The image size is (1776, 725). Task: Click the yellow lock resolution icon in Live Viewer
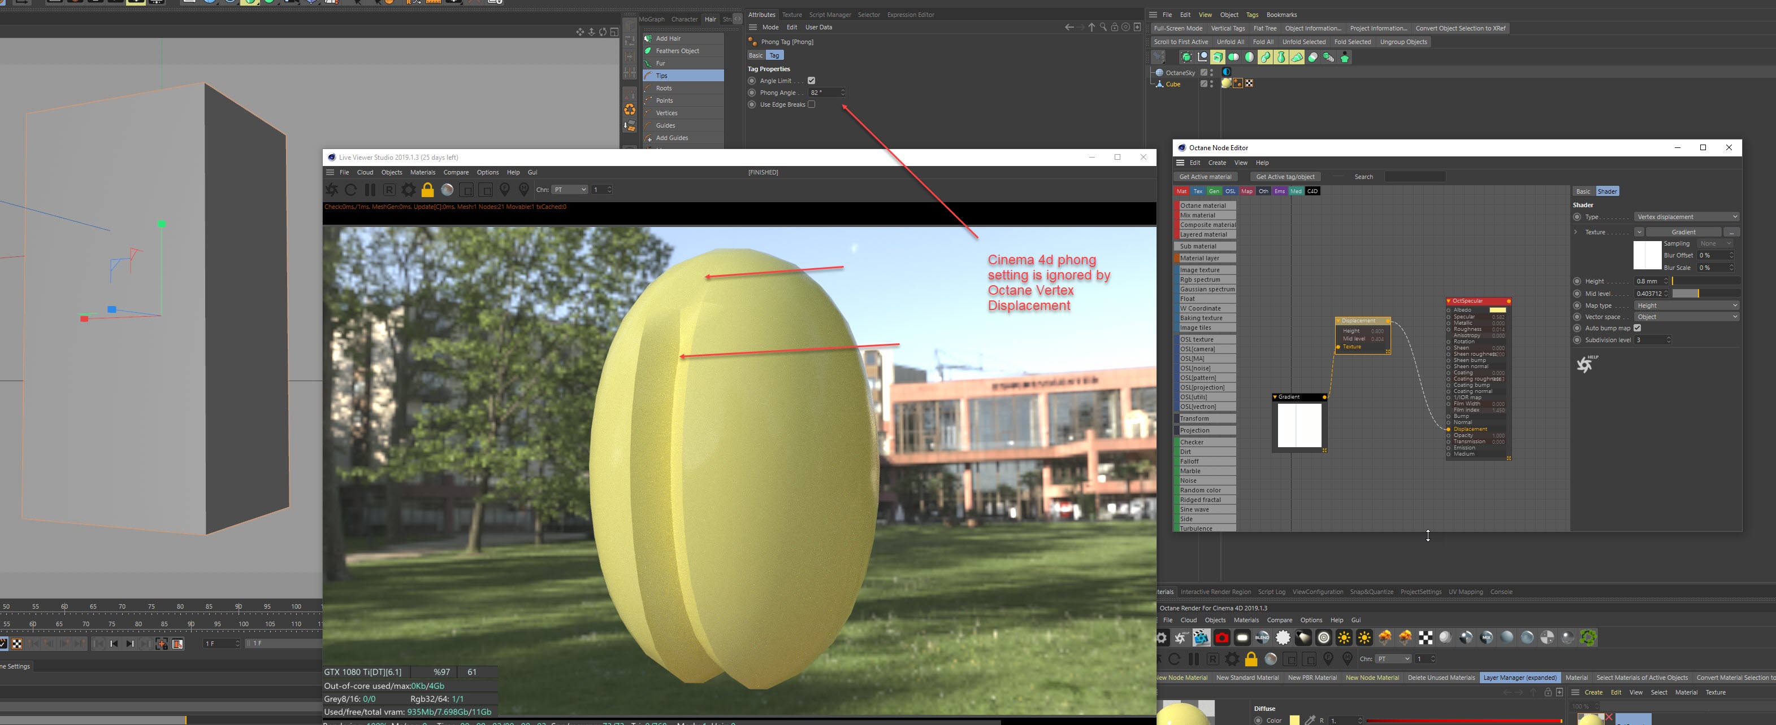pyautogui.click(x=427, y=190)
